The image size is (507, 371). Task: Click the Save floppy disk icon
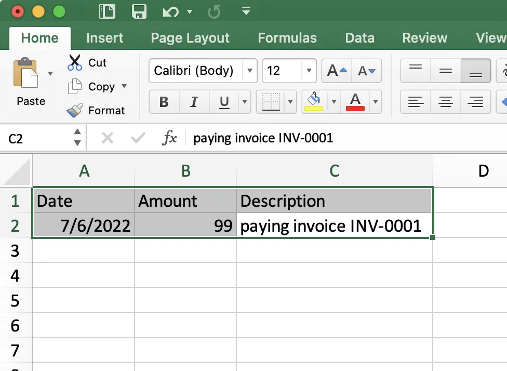(139, 11)
